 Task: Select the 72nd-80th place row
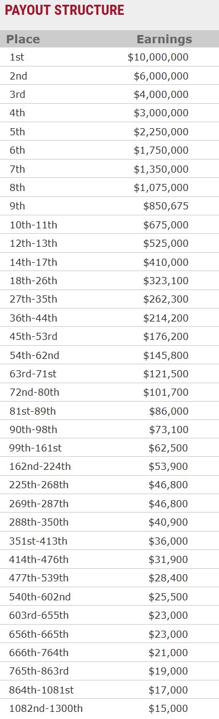[x=109, y=392]
